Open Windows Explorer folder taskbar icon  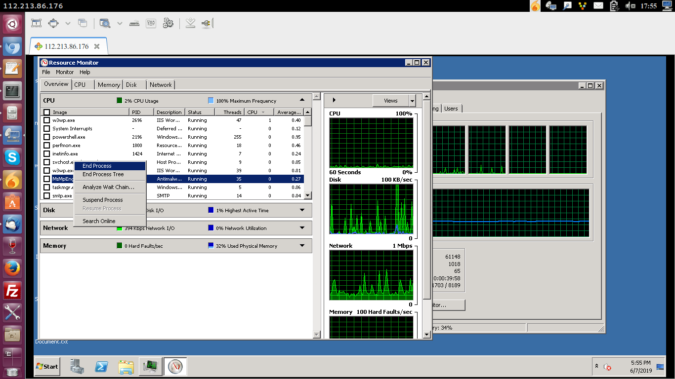pyautogui.click(x=126, y=366)
